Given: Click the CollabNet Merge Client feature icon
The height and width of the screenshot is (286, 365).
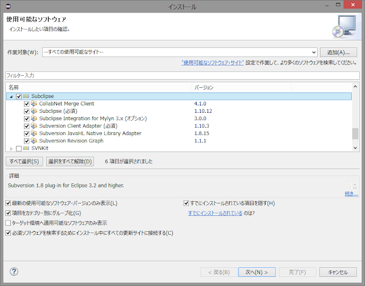Looking at the screenshot, I should tap(34, 104).
